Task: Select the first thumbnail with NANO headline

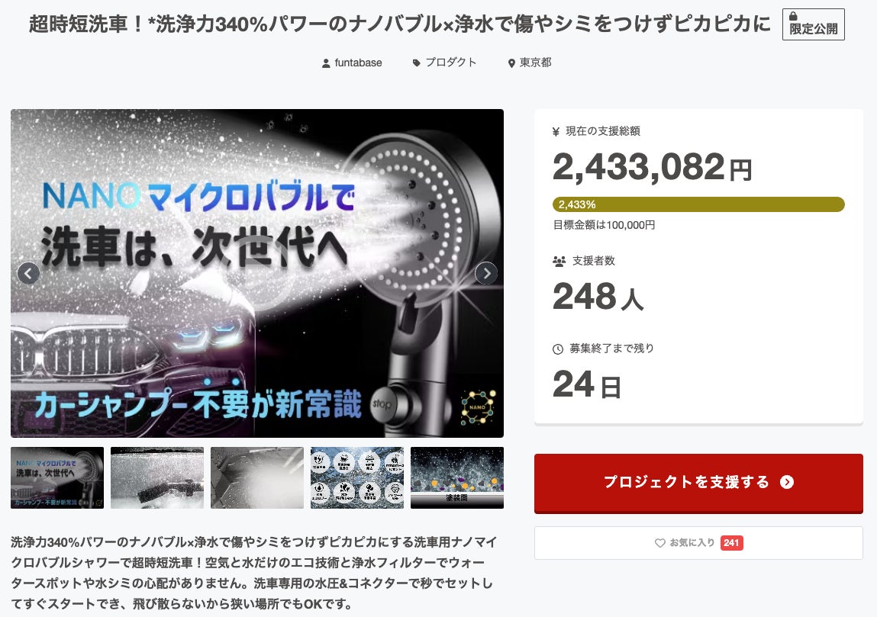Action: click(57, 478)
